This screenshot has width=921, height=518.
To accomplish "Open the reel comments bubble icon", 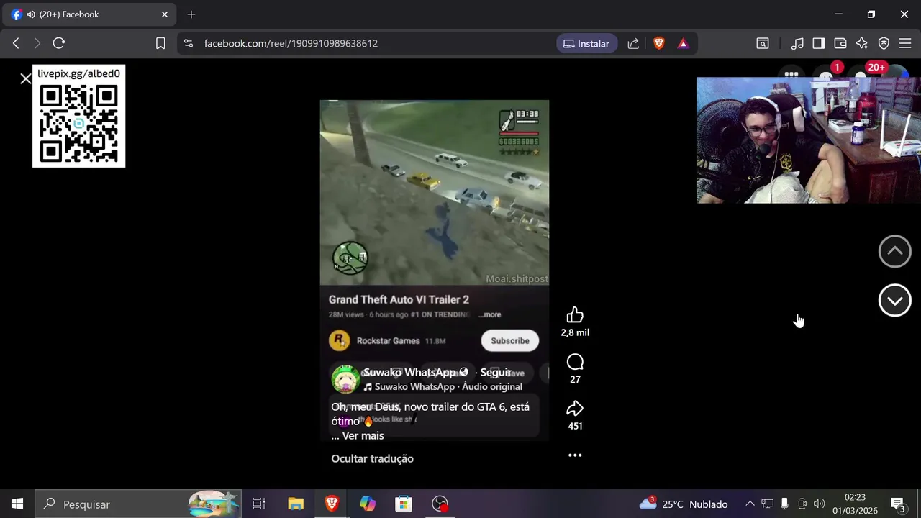I will pyautogui.click(x=575, y=362).
